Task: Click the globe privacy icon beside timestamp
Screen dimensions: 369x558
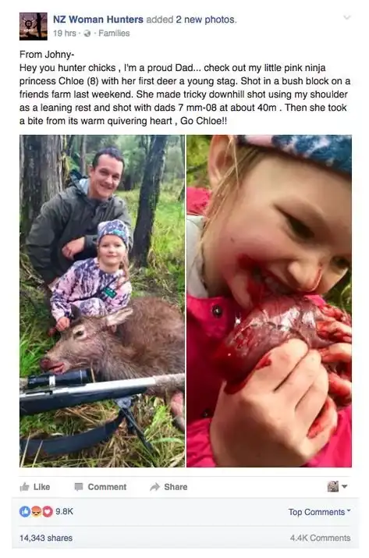Action: coord(87,34)
